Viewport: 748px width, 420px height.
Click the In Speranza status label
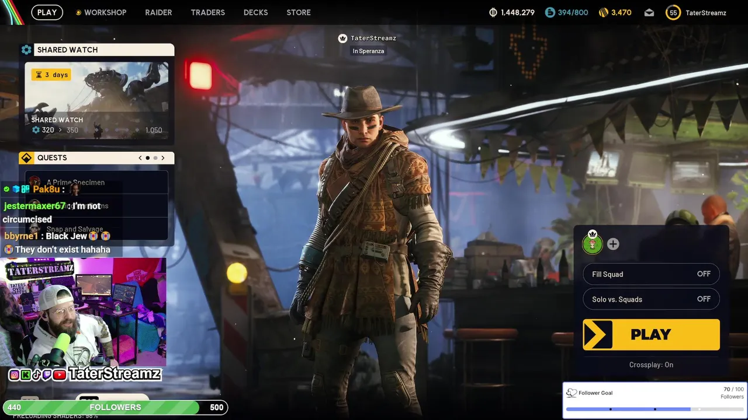[x=368, y=51]
